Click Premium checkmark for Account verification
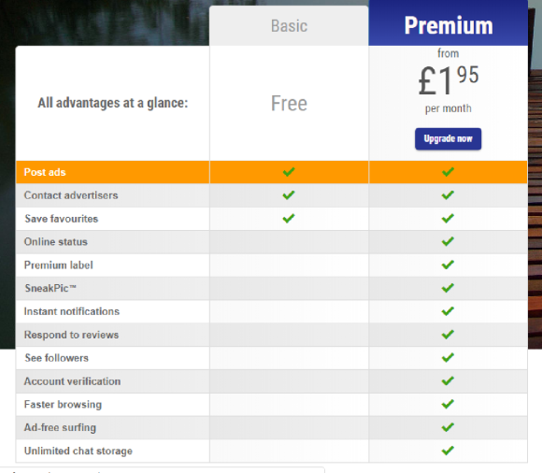This screenshot has height=473, width=542. click(448, 380)
